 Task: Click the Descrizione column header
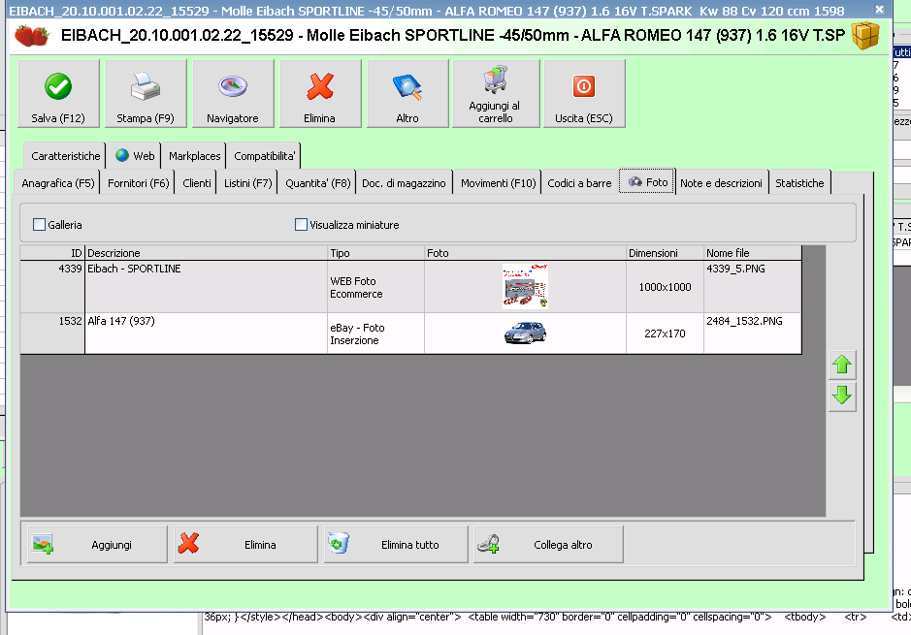click(x=207, y=253)
